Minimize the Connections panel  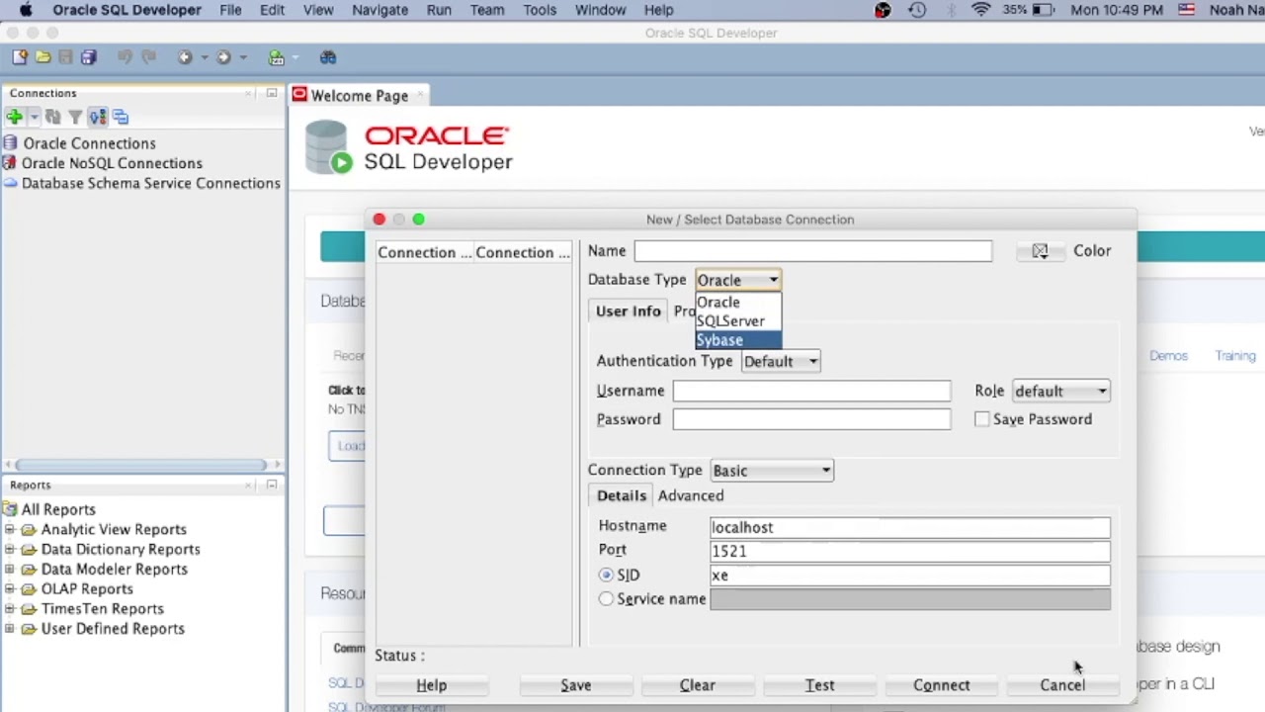272,93
